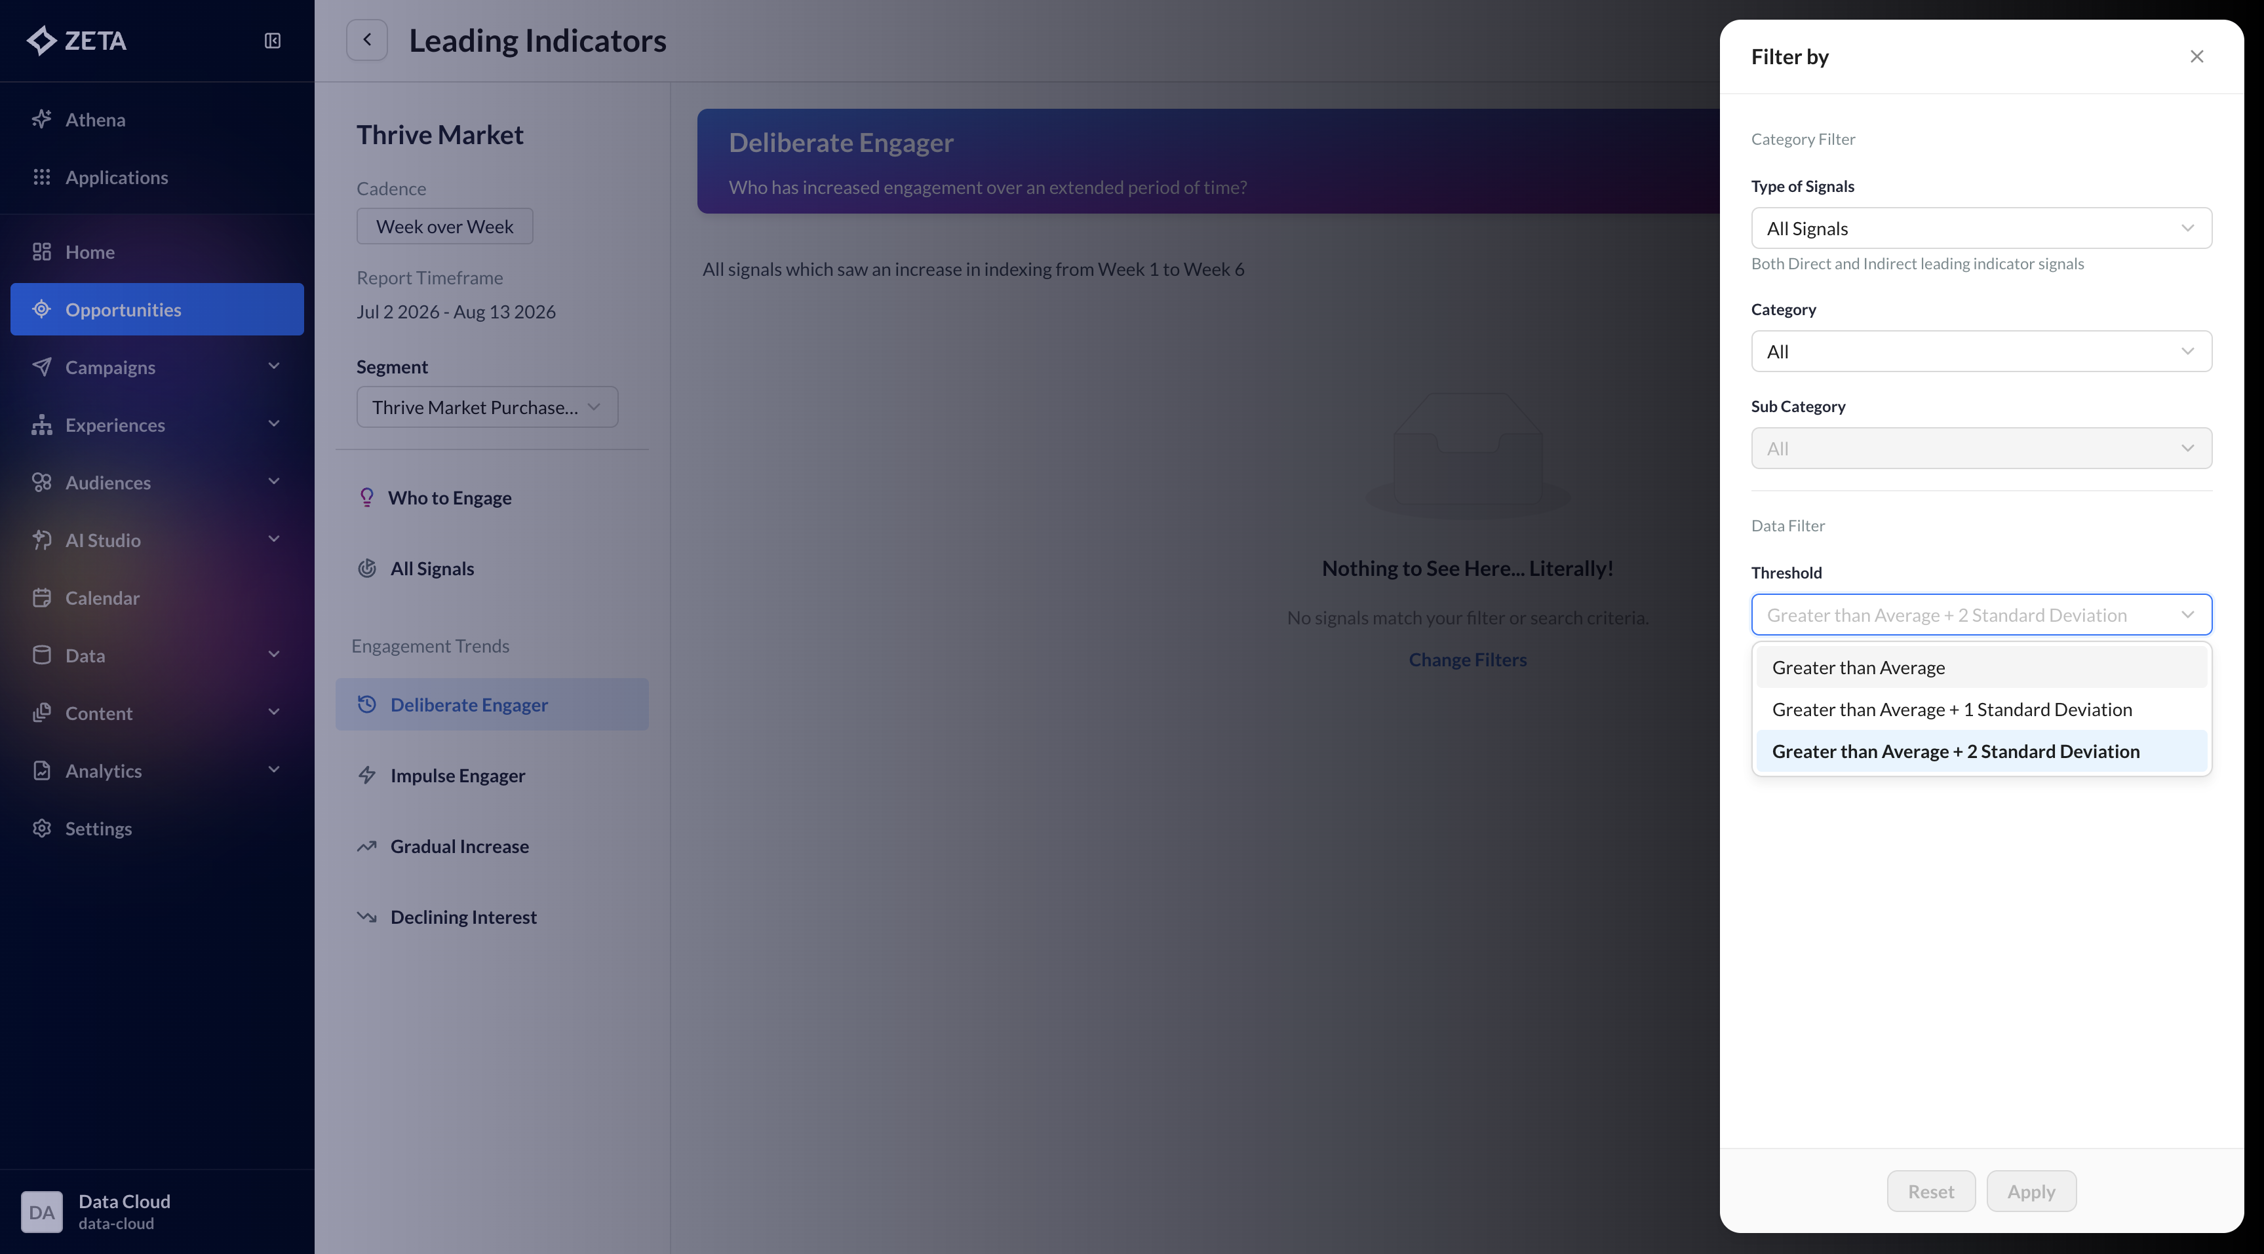
Task: Click the All Signals radar icon
Action: [366, 569]
